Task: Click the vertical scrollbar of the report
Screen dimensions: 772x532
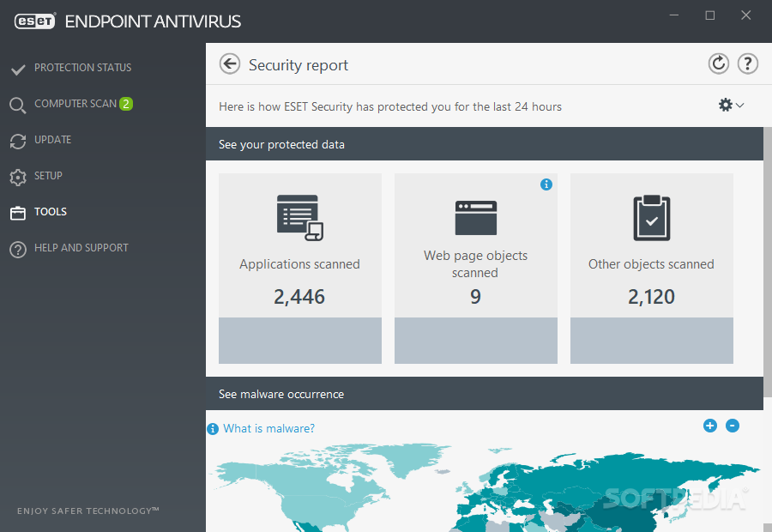Action: pyautogui.click(x=768, y=262)
